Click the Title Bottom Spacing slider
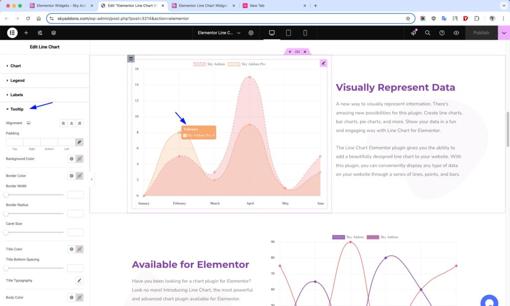The image size is (510, 306). [x=34, y=268]
